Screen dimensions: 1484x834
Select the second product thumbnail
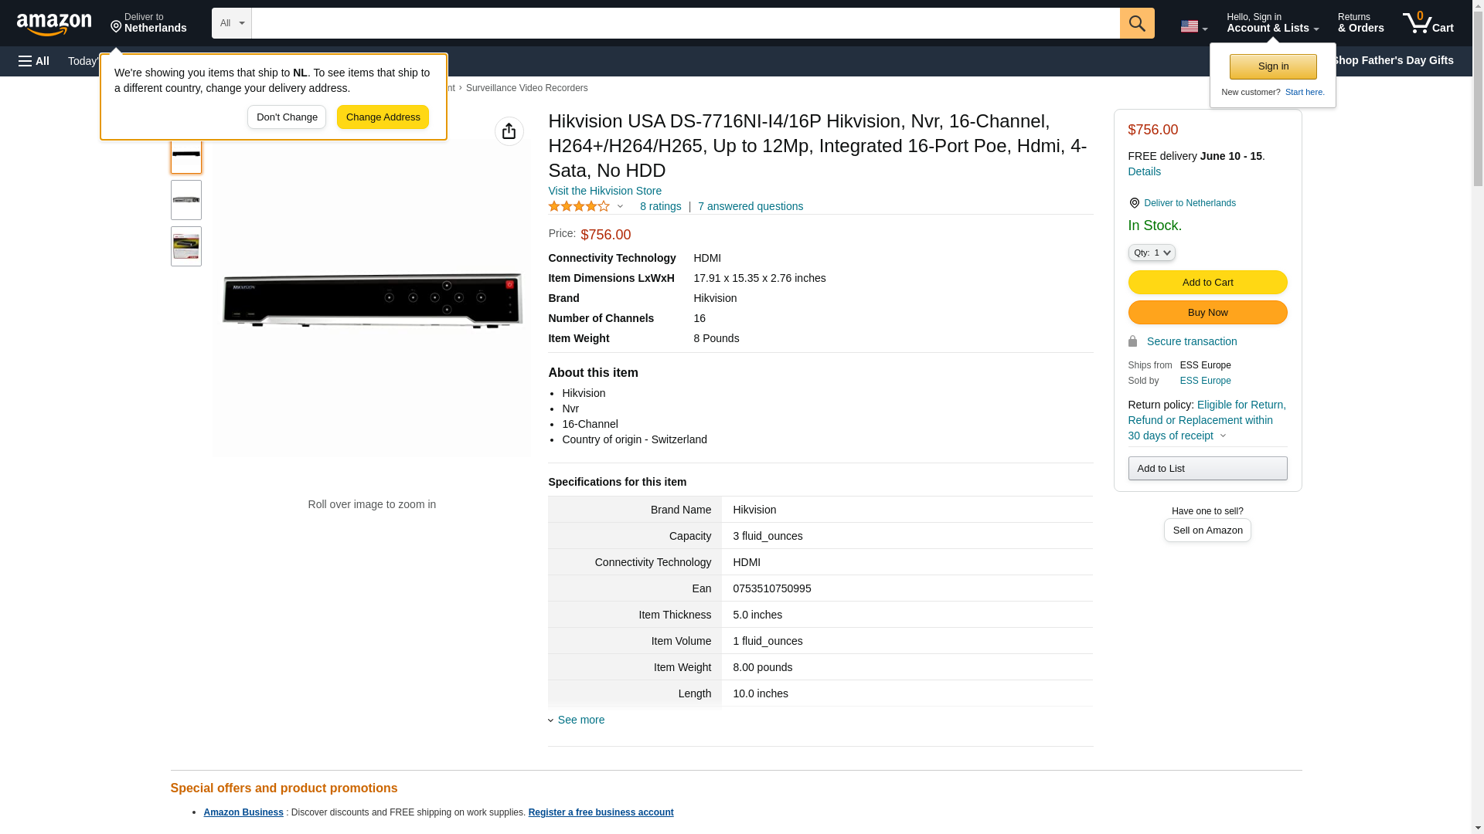[x=185, y=200]
